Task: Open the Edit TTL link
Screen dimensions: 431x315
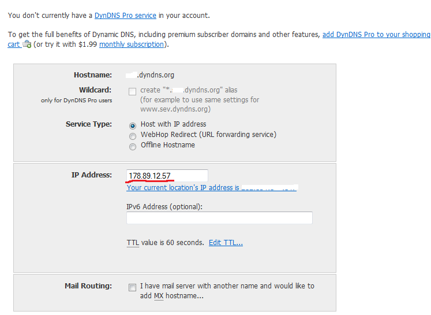Action: [x=226, y=243]
